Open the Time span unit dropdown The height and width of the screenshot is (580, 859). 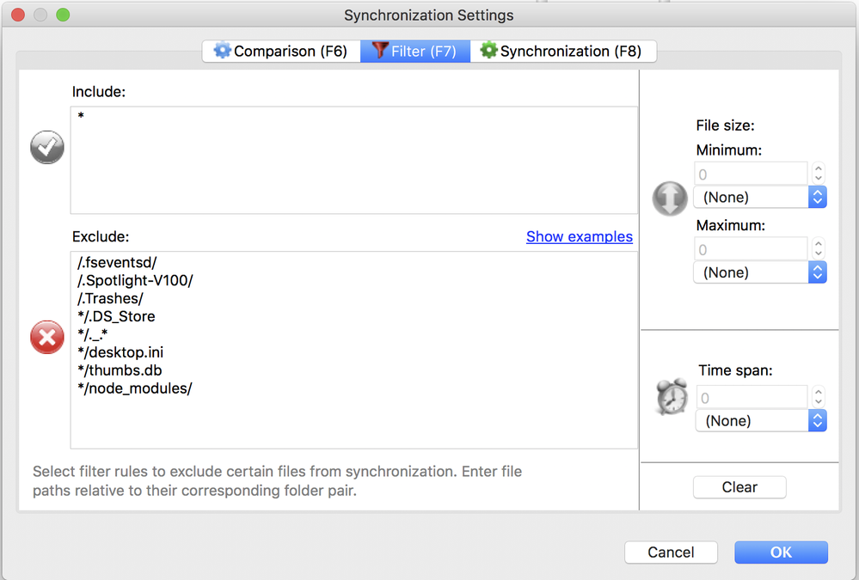pos(760,421)
